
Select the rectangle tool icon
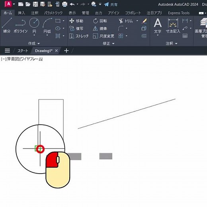pos(58,21)
